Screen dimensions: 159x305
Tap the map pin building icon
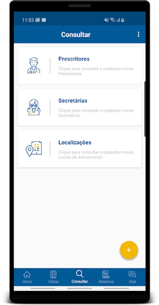[34, 149]
